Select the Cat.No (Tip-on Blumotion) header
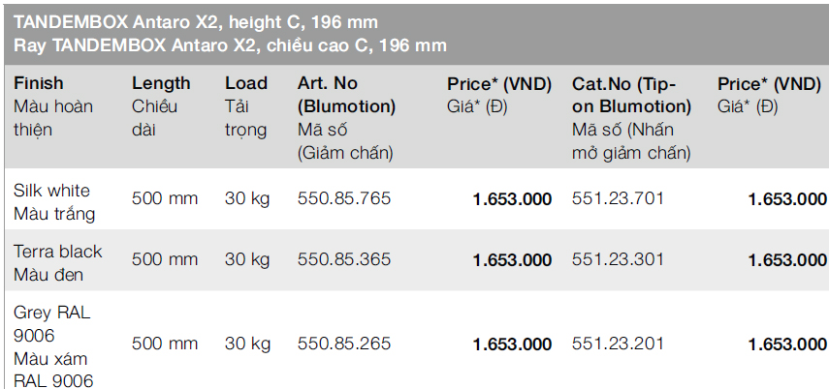The width and height of the screenshot is (829, 389). 631,95
